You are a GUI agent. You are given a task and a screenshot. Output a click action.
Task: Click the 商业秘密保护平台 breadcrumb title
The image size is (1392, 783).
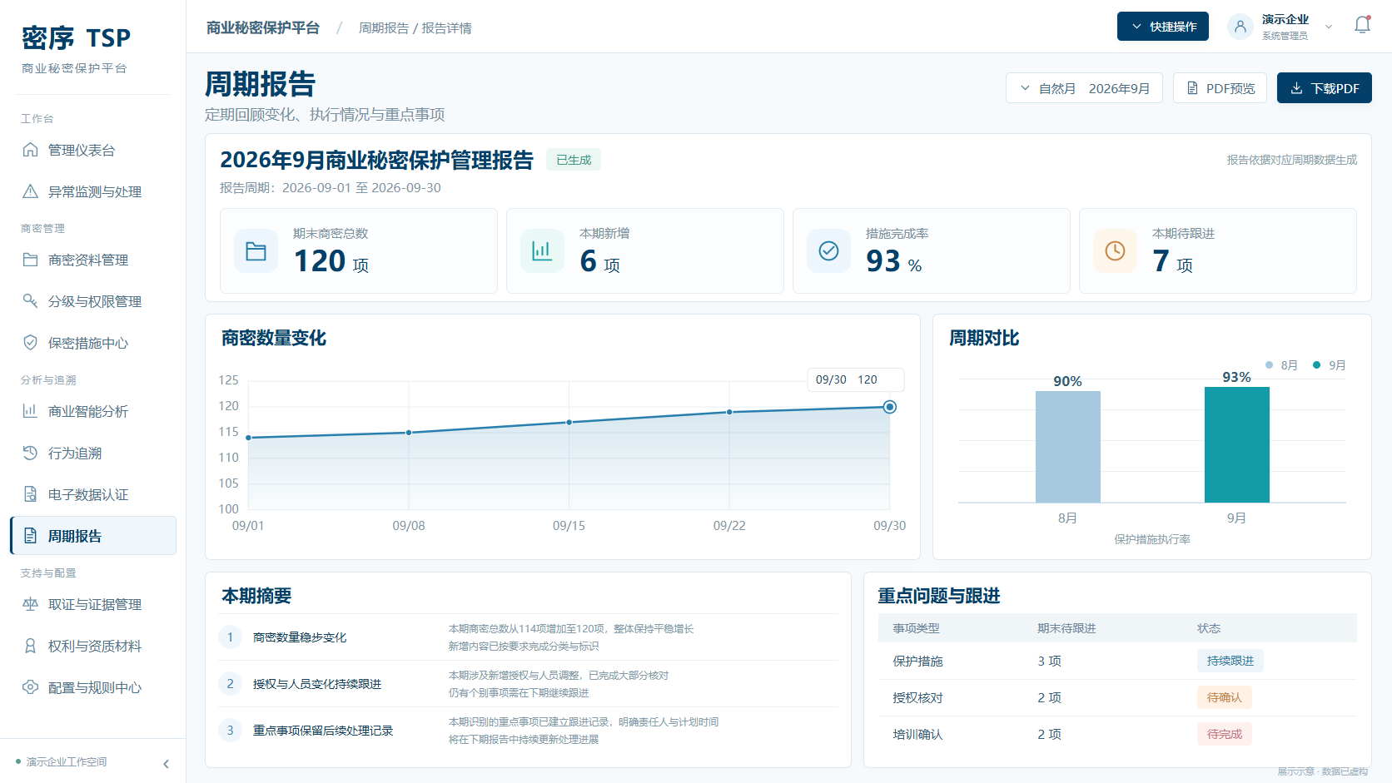[263, 28]
